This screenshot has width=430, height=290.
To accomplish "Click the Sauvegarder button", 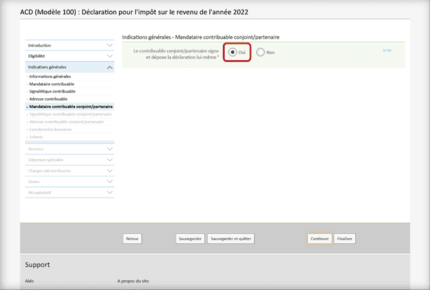I will click(190, 238).
